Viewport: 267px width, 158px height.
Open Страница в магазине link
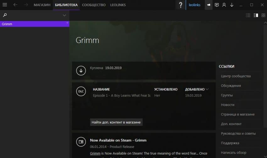pos(237,114)
